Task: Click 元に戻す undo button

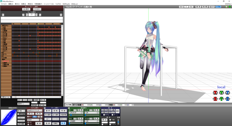Action: point(26,9)
